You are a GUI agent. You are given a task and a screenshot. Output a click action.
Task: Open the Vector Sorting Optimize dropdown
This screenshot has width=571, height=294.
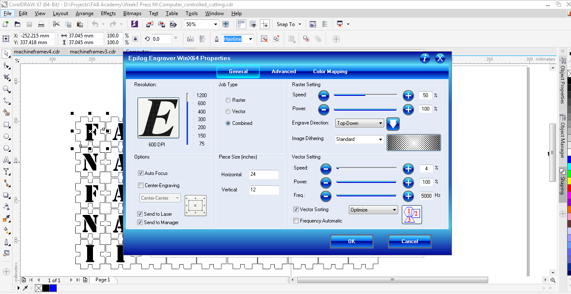pos(373,210)
